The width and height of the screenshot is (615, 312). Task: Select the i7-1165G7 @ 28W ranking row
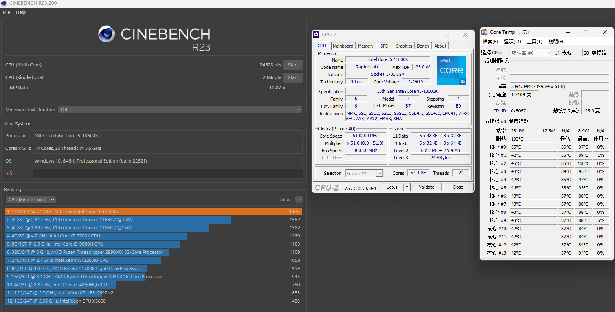click(x=154, y=220)
